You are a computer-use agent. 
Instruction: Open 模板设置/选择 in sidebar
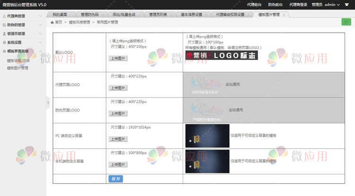tap(18, 61)
